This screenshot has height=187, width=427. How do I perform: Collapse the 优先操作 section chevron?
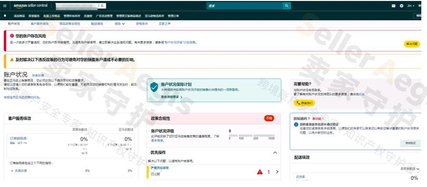click(275, 152)
